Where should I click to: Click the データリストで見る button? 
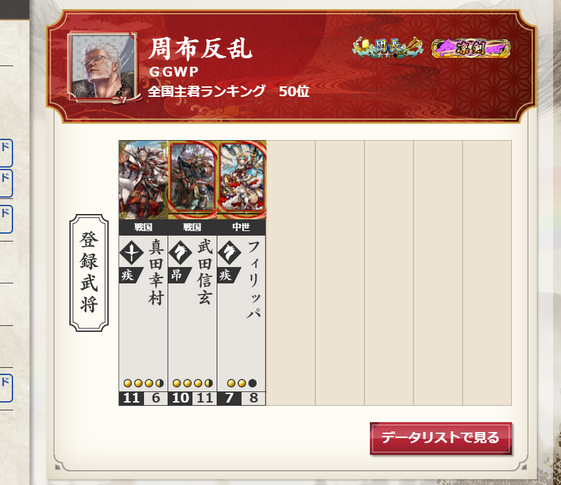point(441,439)
